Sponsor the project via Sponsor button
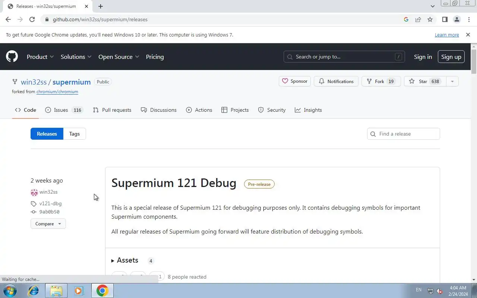The width and height of the screenshot is (477, 298). tap(295, 81)
